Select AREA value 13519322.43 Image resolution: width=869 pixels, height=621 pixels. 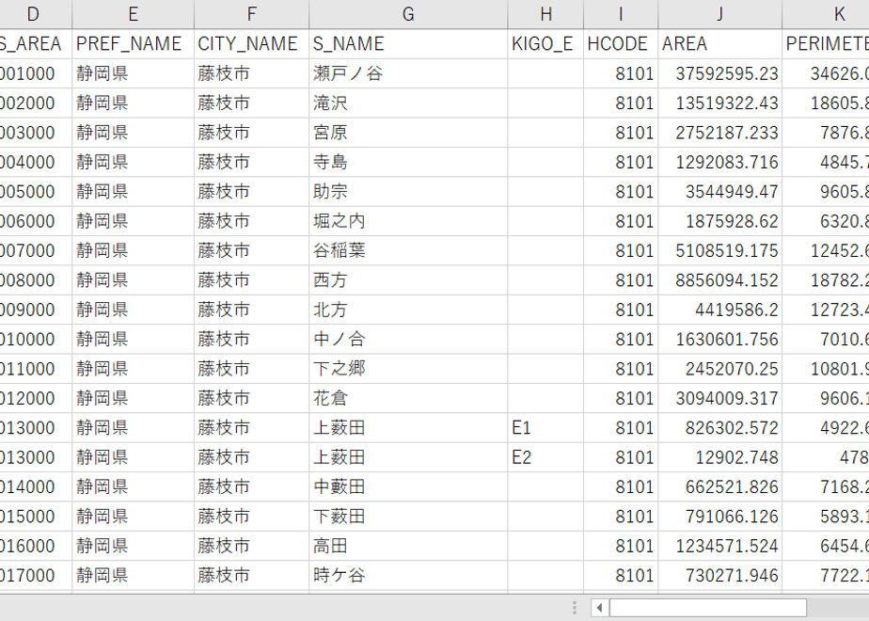click(x=719, y=103)
